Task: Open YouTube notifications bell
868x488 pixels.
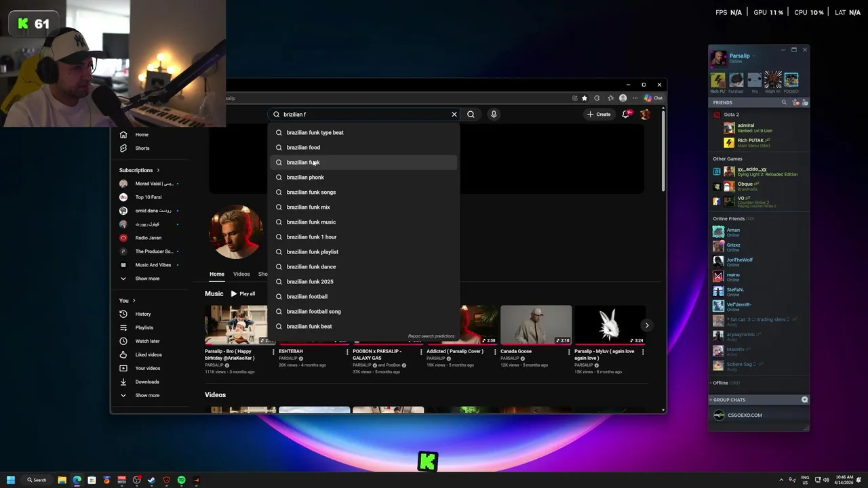Action: [x=626, y=115]
